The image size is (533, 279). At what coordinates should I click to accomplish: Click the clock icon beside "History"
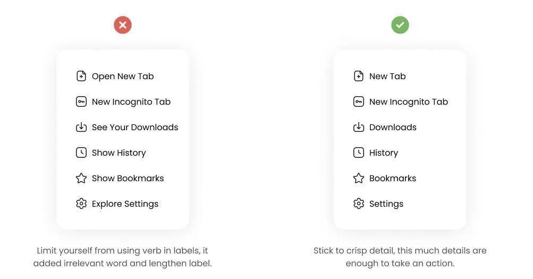coord(359,153)
